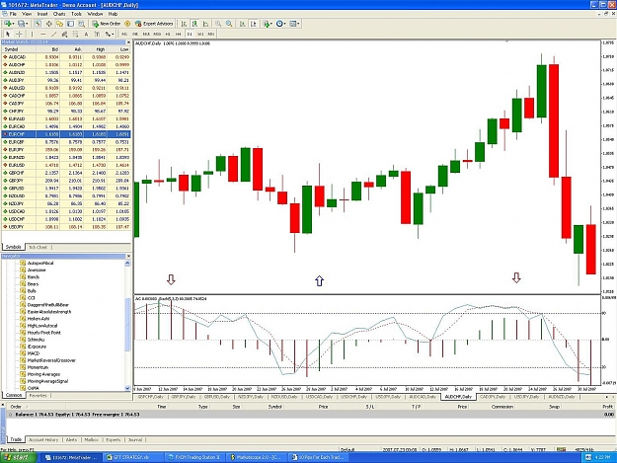Screen dimensions: 617x463
Task: Select the Heiken Ashi indicator in Navigator
Action: coord(39,319)
